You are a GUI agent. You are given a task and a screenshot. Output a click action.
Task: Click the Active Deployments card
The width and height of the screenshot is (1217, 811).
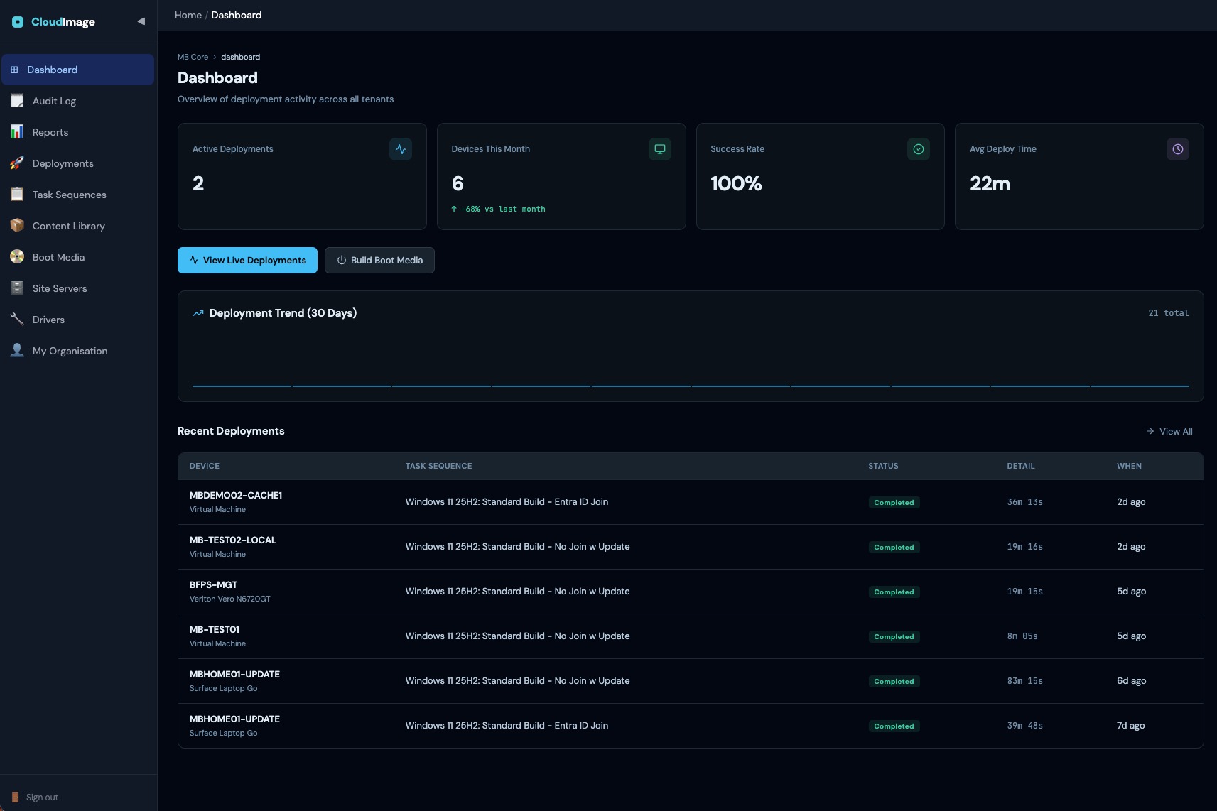click(302, 176)
